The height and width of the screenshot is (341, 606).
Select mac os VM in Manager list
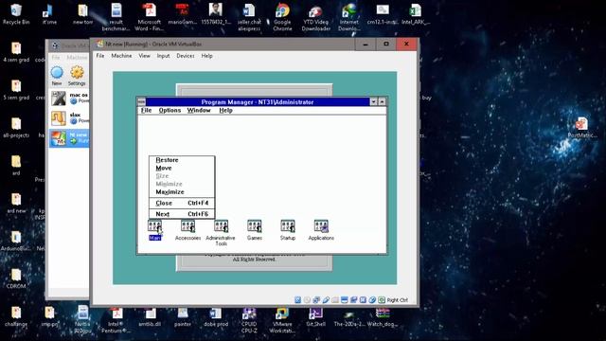tap(69, 99)
